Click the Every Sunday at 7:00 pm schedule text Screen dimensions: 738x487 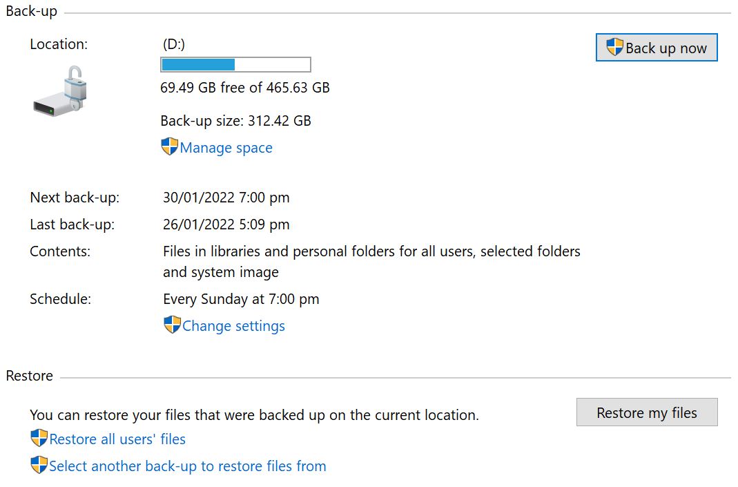click(241, 299)
